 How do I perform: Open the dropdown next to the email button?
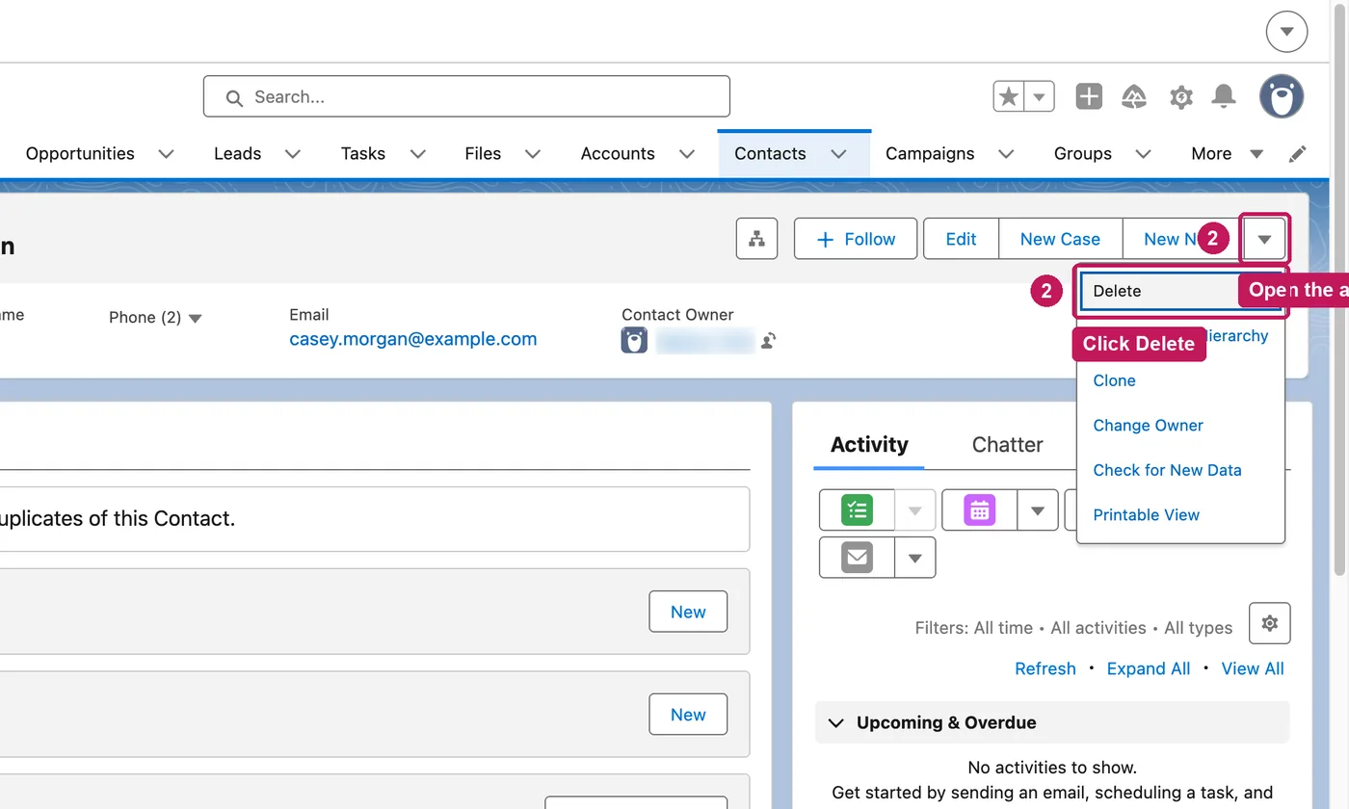(915, 558)
